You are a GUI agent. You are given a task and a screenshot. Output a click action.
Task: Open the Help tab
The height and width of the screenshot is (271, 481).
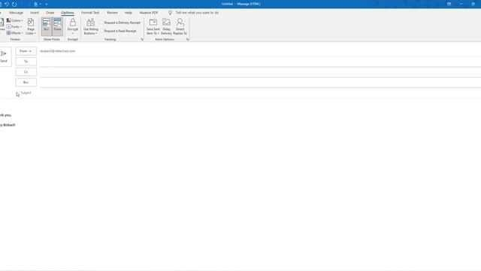click(129, 13)
